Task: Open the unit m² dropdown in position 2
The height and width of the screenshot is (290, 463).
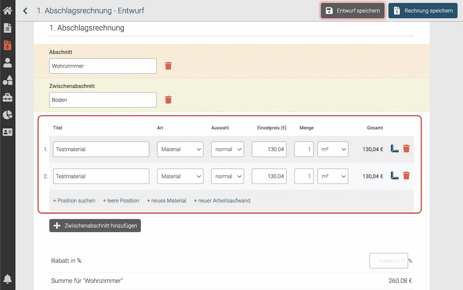Action: tap(333, 176)
